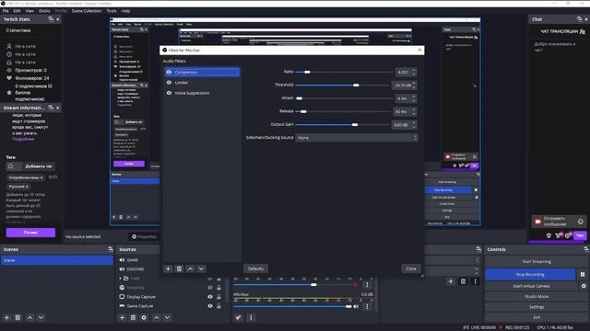Hide Display Capture source with eye icon

[x=210, y=297]
